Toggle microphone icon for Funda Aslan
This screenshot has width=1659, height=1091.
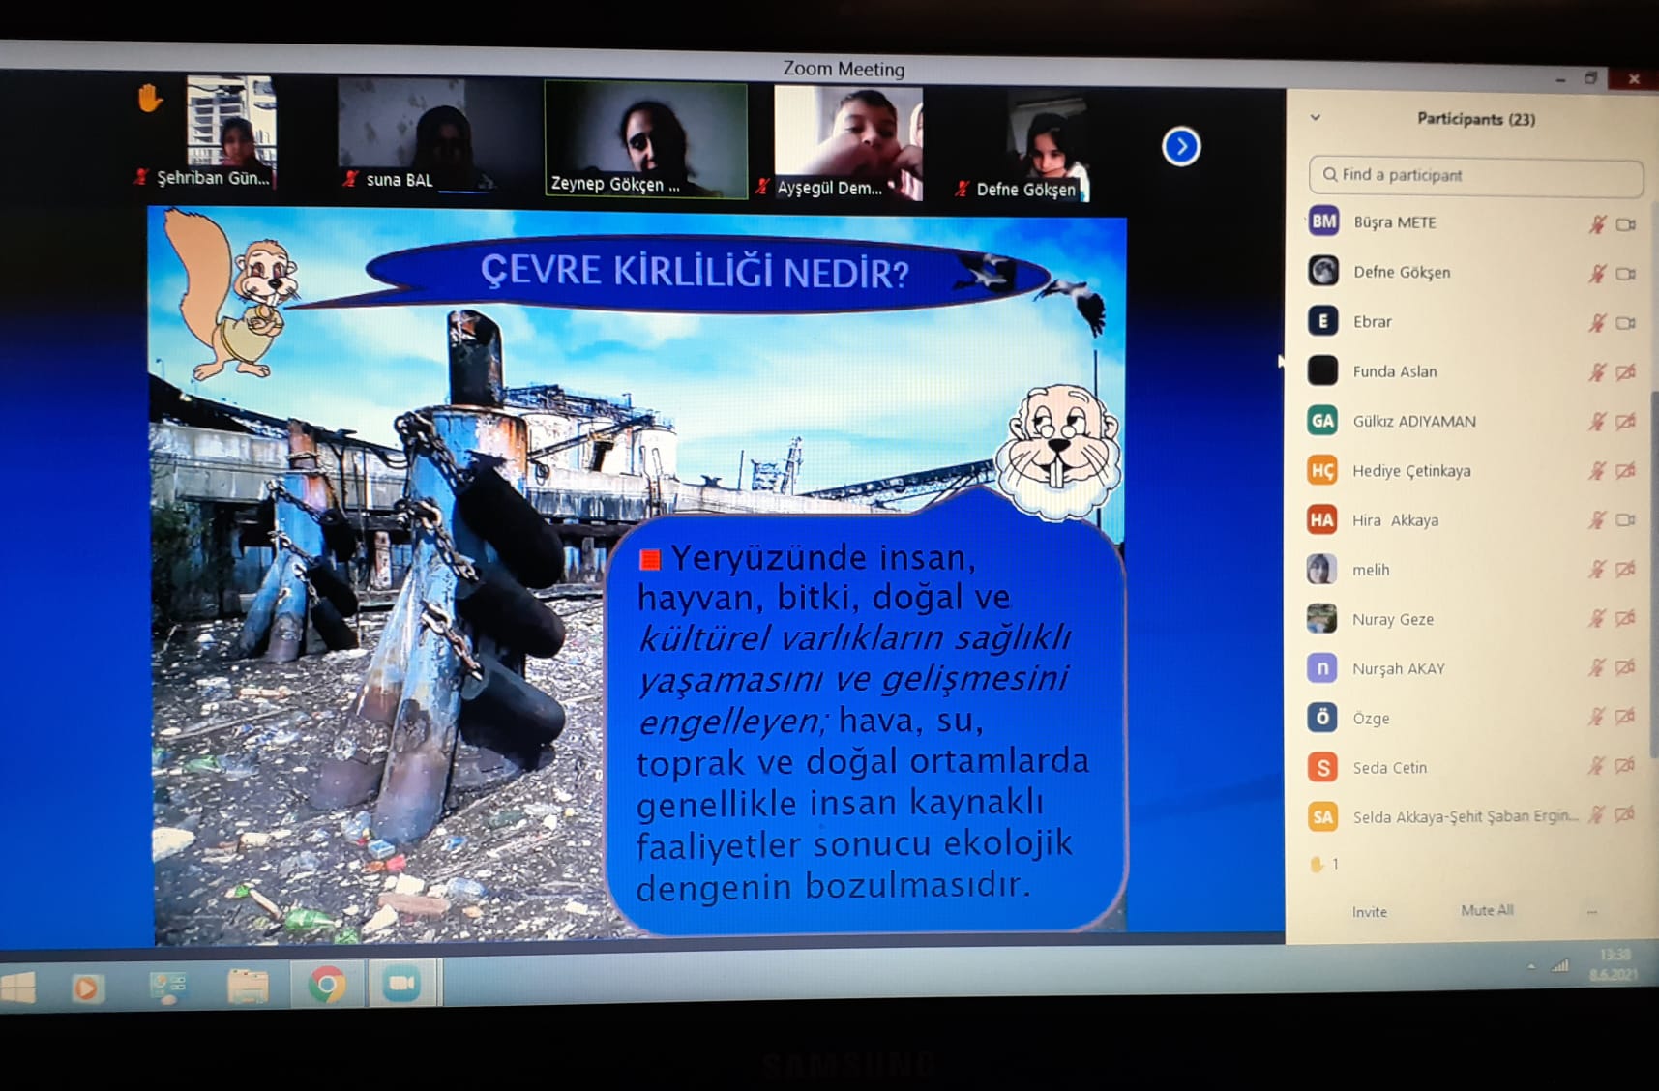1597,371
